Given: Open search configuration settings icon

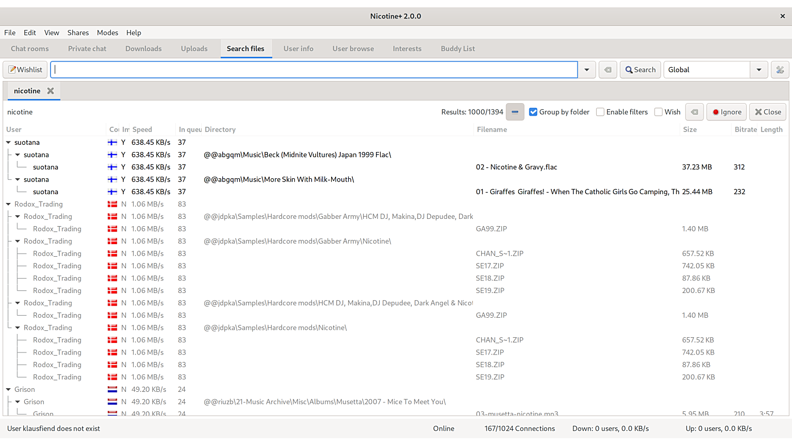Looking at the screenshot, I should [x=780, y=70].
